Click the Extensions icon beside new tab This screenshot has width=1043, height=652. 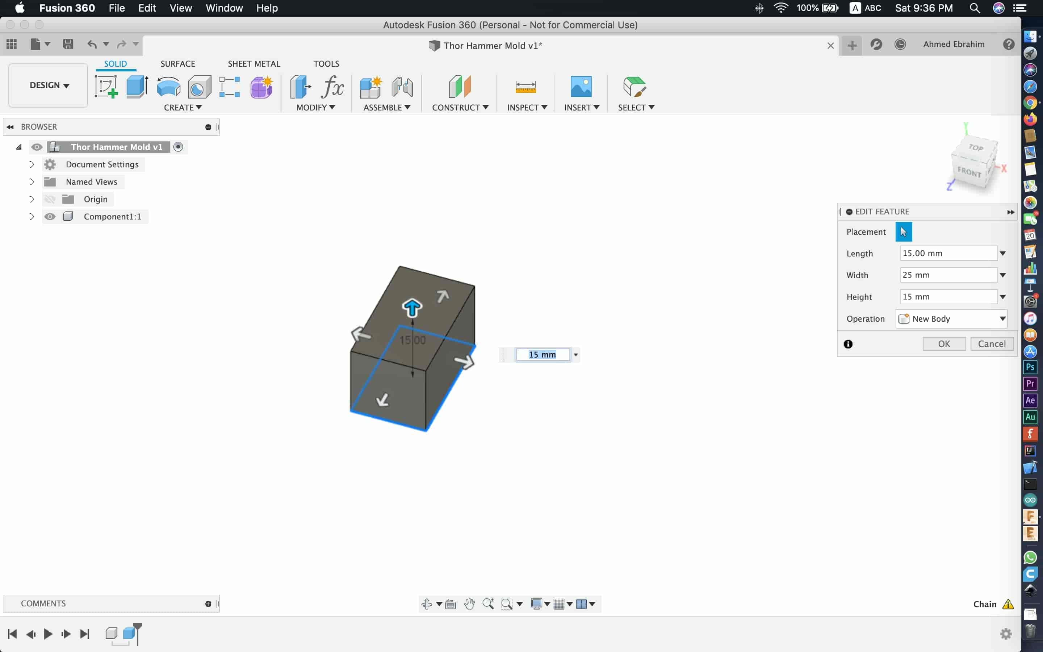[876, 44]
